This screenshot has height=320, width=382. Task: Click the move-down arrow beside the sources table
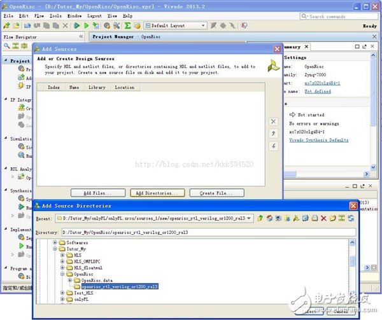pyautogui.click(x=274, y=146)
